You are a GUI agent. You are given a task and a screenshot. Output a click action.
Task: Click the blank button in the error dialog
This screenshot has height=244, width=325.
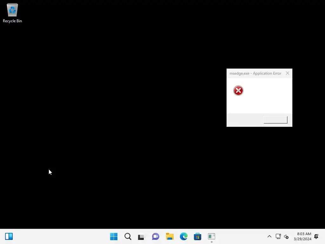275,120
